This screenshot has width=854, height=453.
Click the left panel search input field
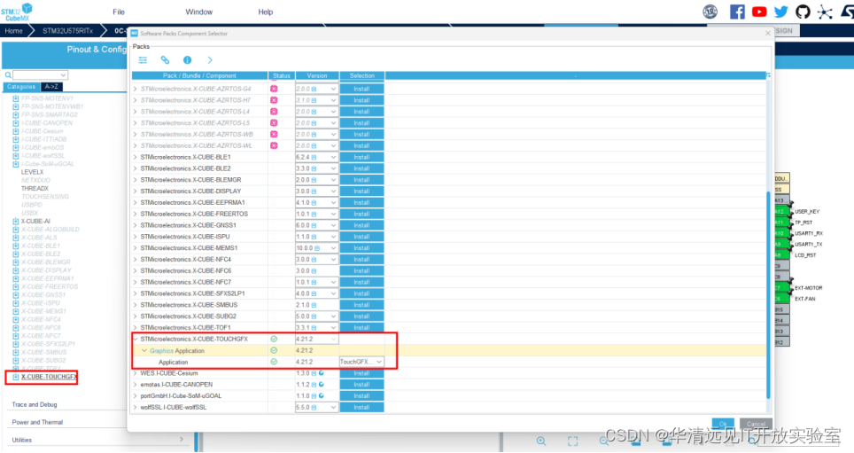click(x=36, y=75)
